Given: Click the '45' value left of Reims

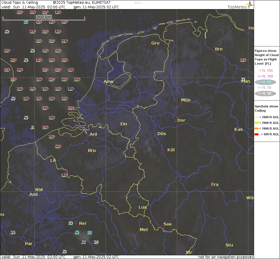Looking at the screenshot, I should click(x=71, y=223).
